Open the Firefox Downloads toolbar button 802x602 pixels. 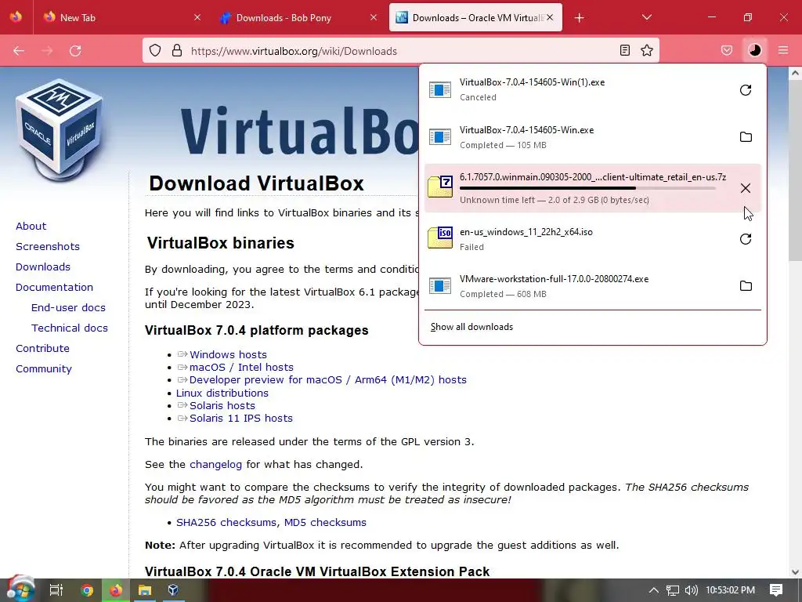coord(754,50)
